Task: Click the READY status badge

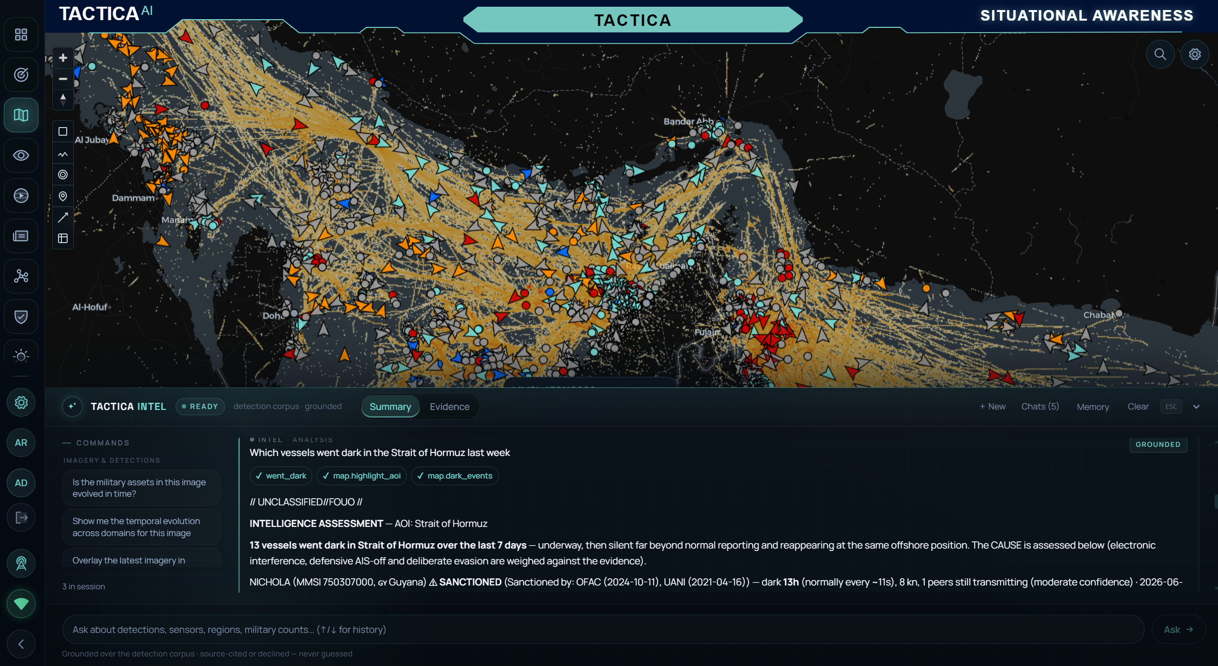Action: (x=200, y=407)
